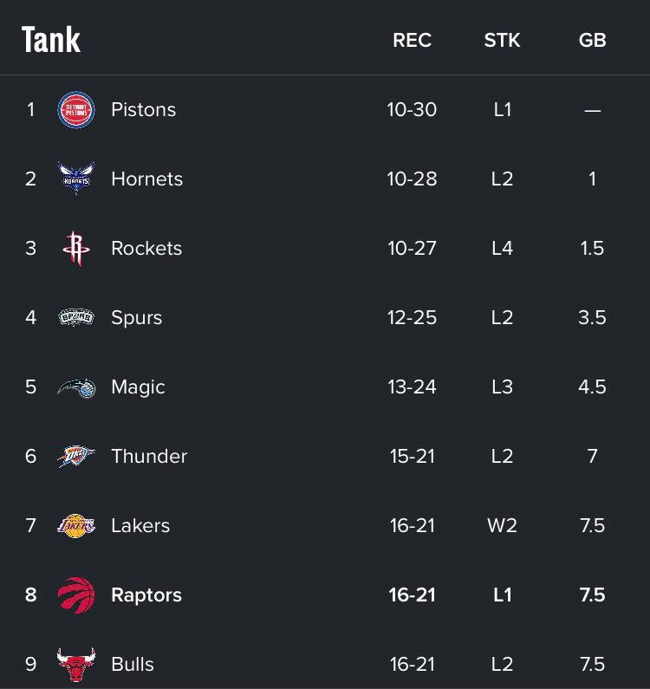Sort standings by STK column header

click(502, 41)
